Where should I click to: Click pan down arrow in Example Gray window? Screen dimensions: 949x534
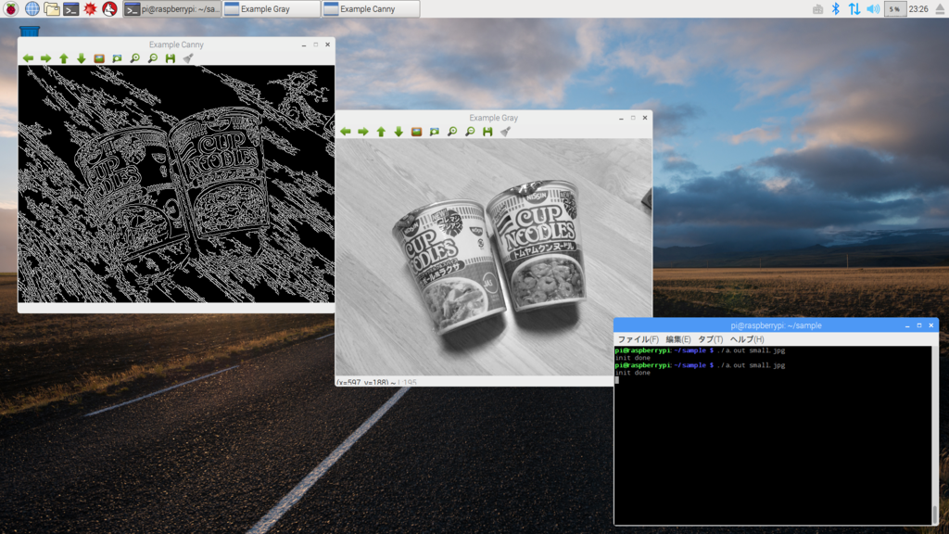click(x=399, y=132)
